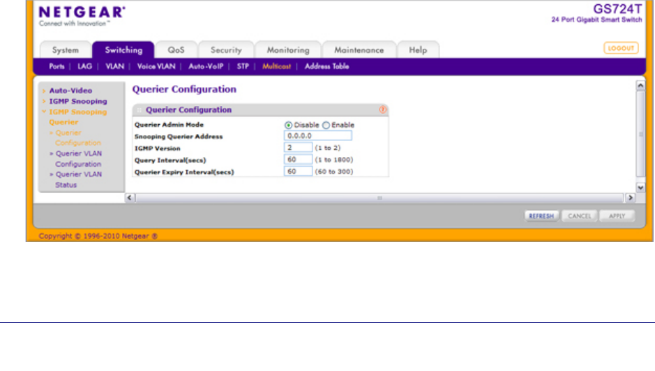Click the REFRESH button
Image resolution: width=655 pixels, height=371 pixels.
[x=541, y=216]
